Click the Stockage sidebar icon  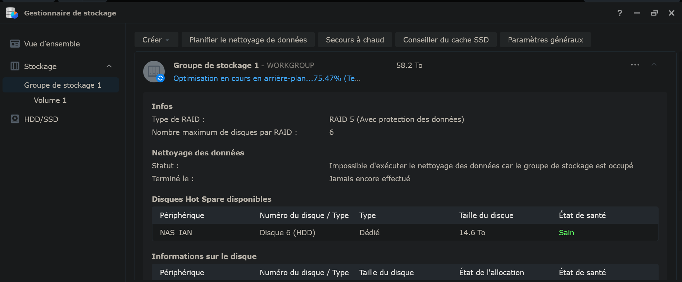coord(15,66)
